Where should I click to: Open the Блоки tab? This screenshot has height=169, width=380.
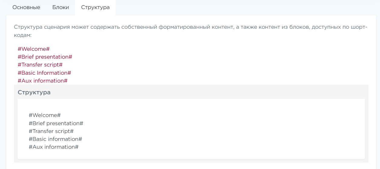click(61, 8)
